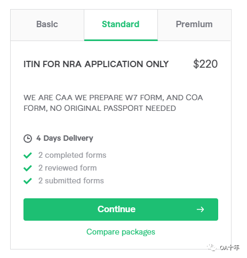
Task: Click the 4 Days Delivery text
Action: tap(65, 138)
